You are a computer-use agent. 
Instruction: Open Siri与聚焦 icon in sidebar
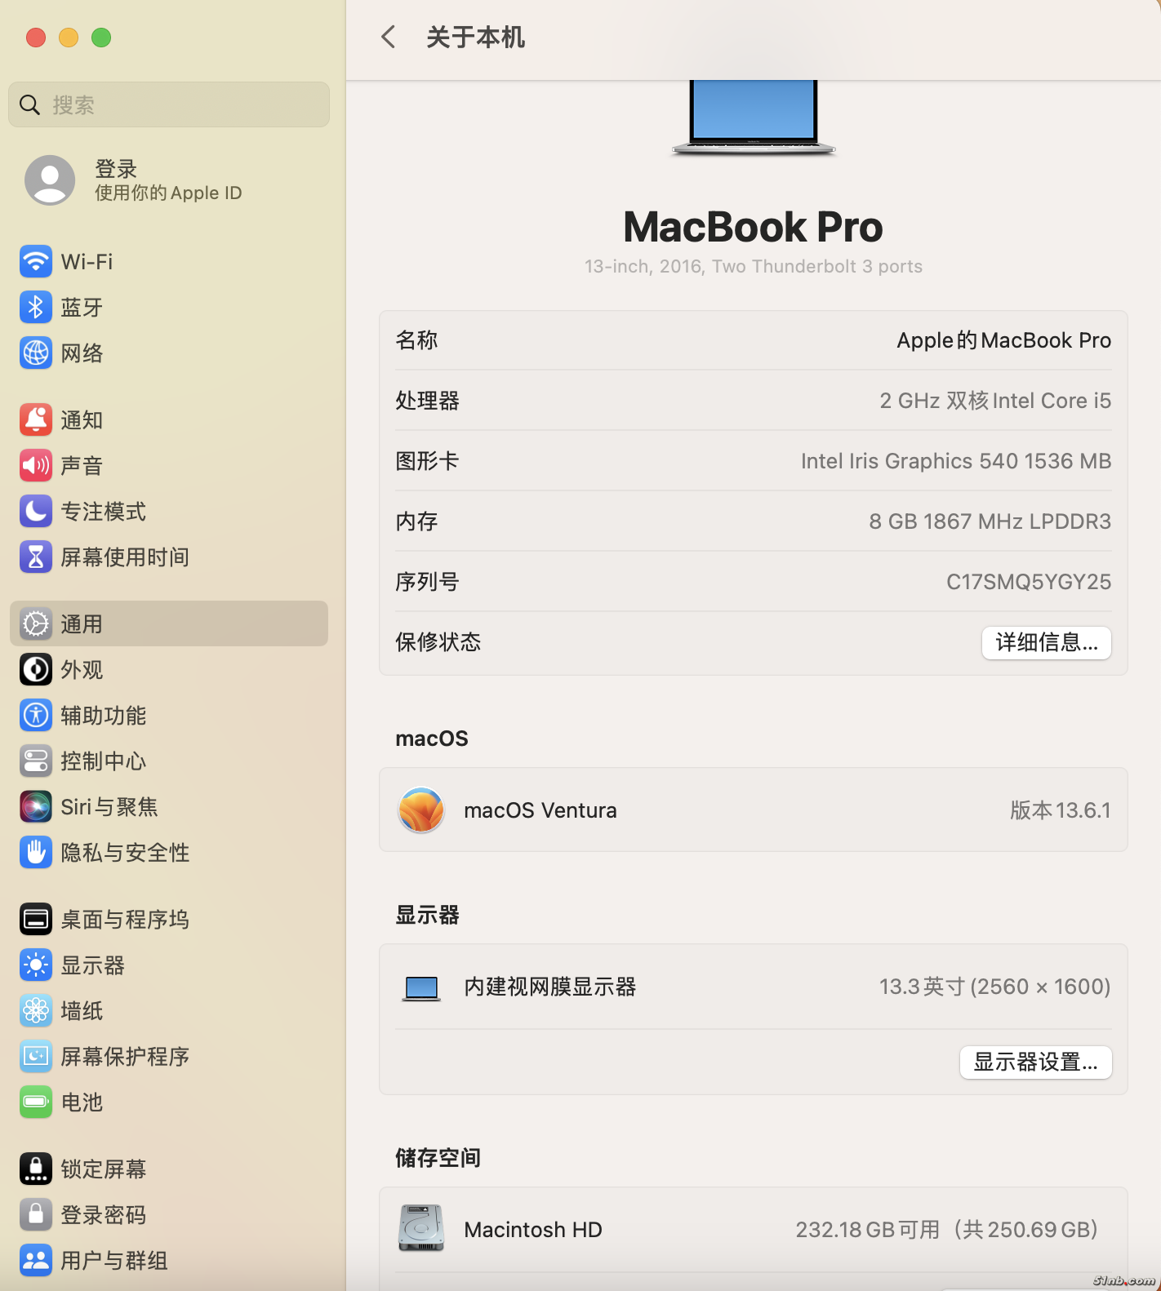tap(36, 807)
